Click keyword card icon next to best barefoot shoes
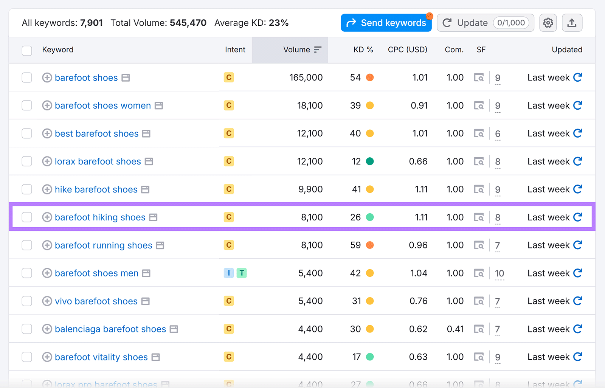 pyautogui.click(x=147, y=133)
